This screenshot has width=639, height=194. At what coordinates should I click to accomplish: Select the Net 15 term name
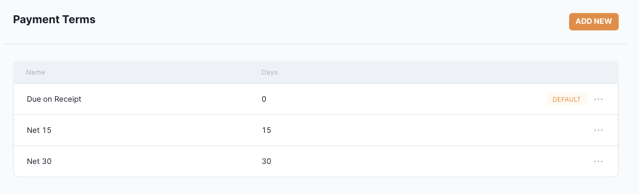39,130
